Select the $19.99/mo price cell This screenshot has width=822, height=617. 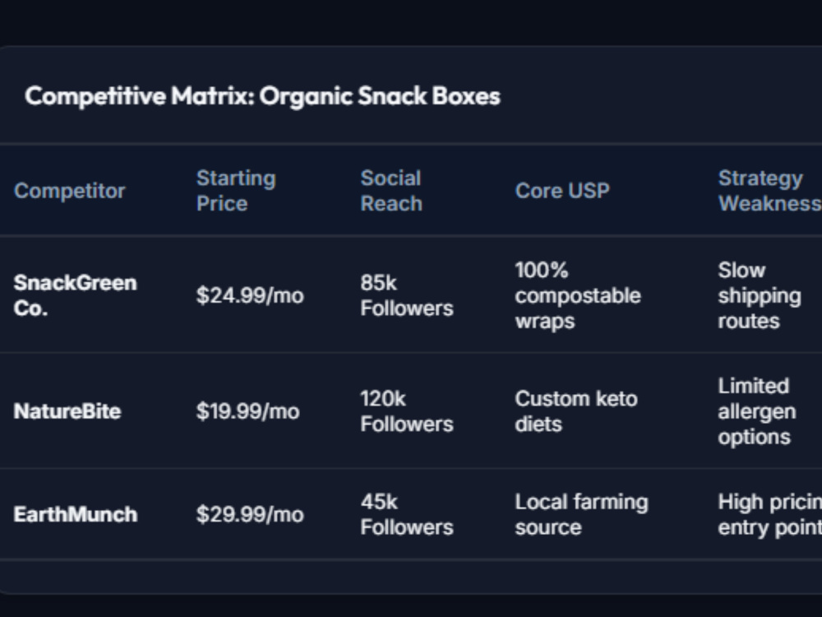(248, 411)
